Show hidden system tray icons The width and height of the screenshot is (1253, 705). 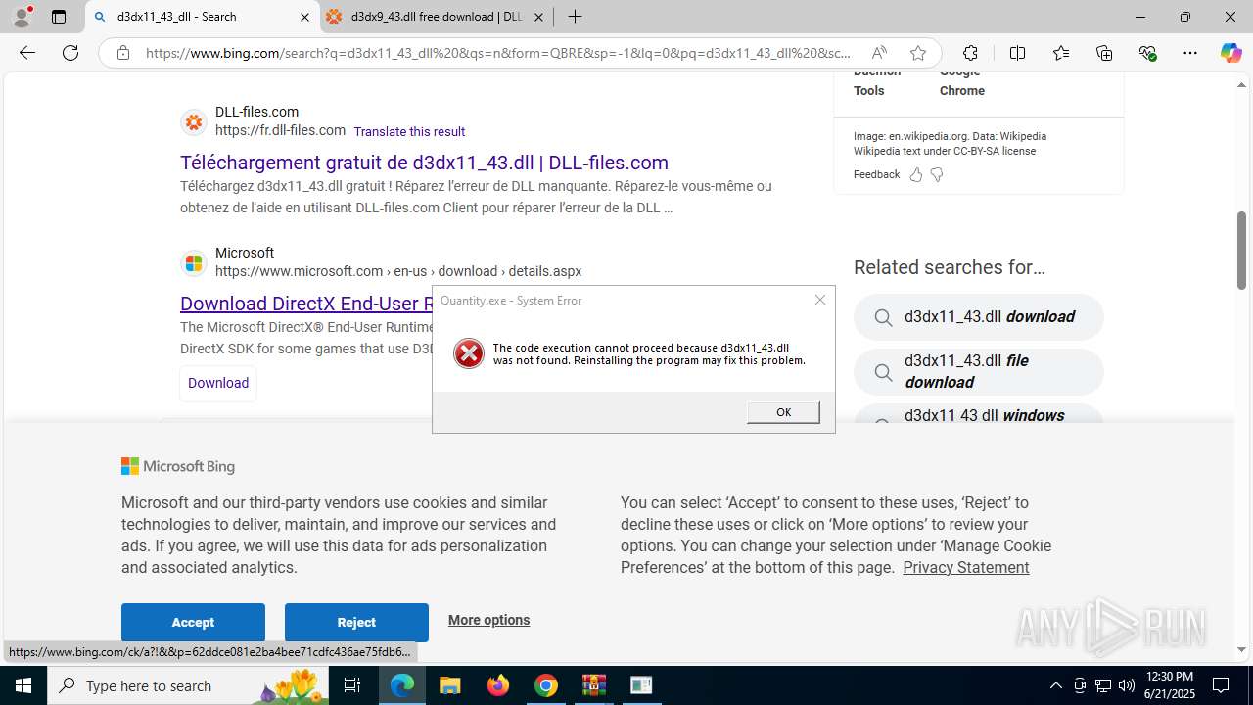1055,685
